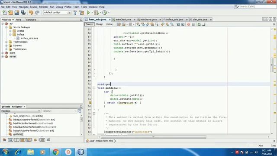Switch to mainServer.java editor tab
Viewport: 277px width, 156px height.
[148, 19]
